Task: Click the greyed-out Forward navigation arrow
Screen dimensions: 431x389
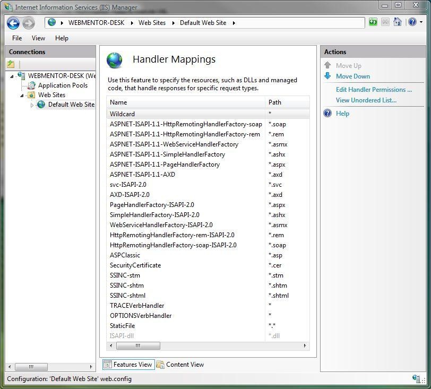Action: pyautogui.click(x=29, y=23)
